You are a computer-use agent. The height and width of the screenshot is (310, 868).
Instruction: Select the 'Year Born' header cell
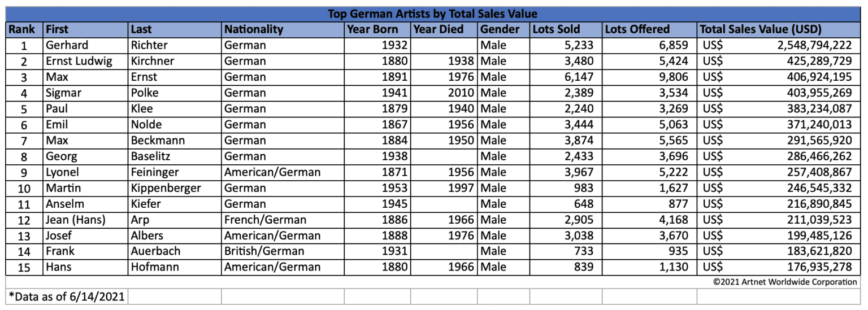[x=372, y=30]
